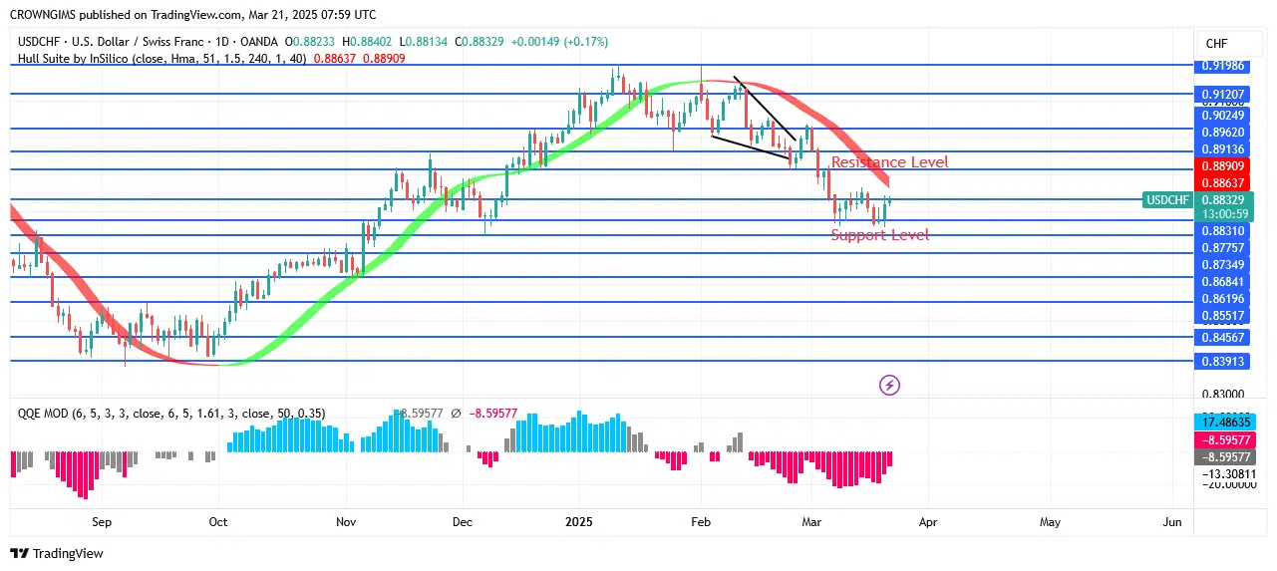Click the blue 17.48635 QQE value label

[1222, 423]
